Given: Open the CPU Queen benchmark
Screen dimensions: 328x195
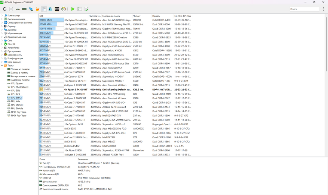Looking at the screenshot, I should tap(17, 84).
